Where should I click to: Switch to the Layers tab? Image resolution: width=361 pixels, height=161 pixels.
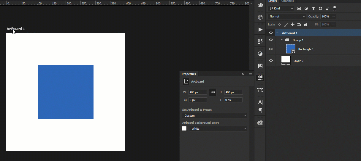pyautogui.click(x=273, y=1)
